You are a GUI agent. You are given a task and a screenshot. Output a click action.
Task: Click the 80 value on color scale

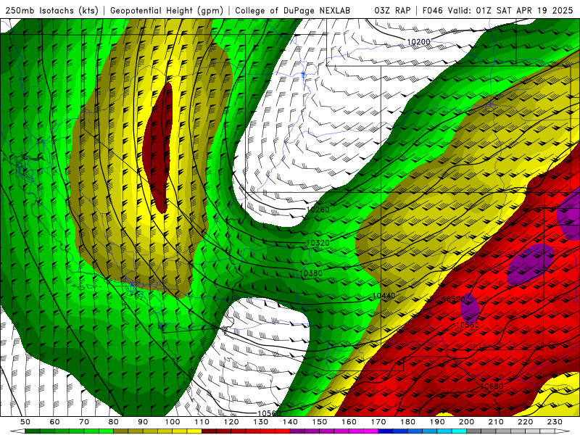coord(114,422)
